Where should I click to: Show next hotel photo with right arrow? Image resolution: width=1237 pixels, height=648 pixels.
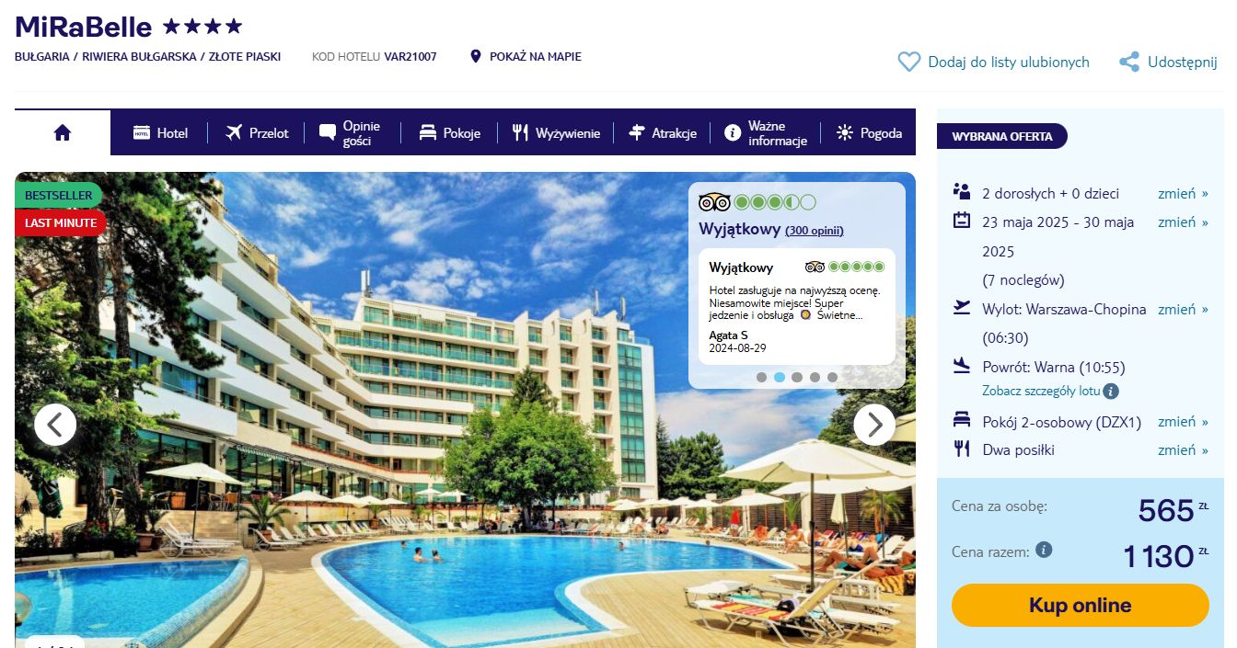(874, 425)
